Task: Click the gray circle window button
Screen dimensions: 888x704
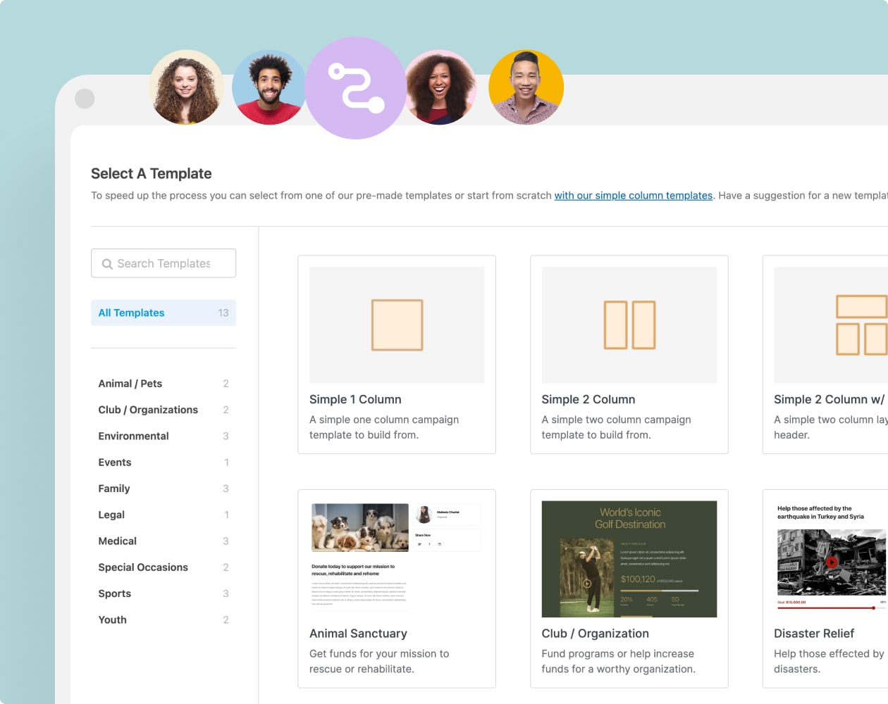Action: pos(85,99)
